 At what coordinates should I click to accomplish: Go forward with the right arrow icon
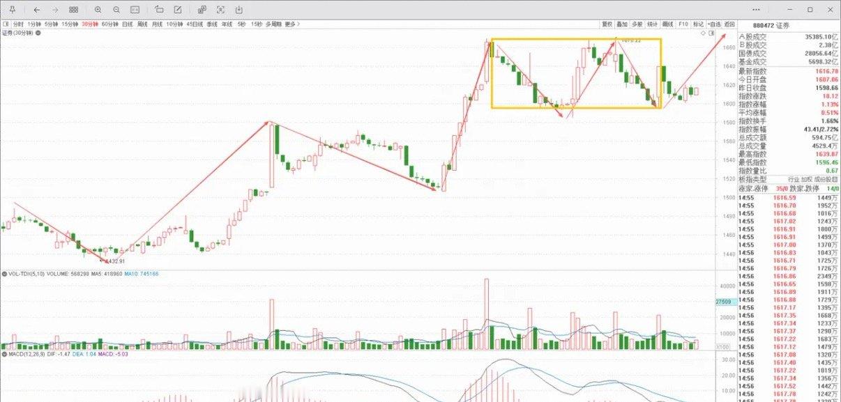click(x=55, y=10)
